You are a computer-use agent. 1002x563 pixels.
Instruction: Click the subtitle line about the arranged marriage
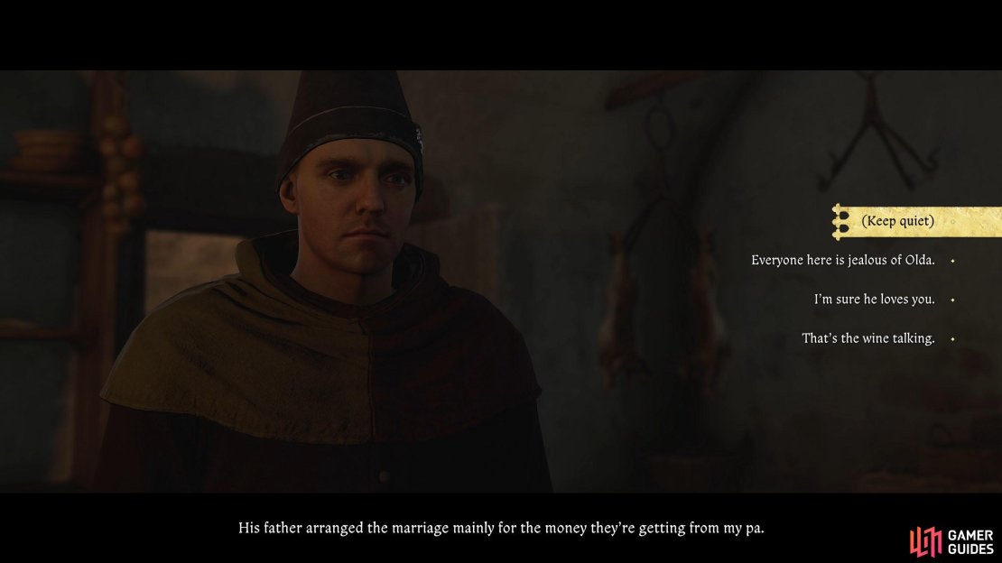coord(501,528)
